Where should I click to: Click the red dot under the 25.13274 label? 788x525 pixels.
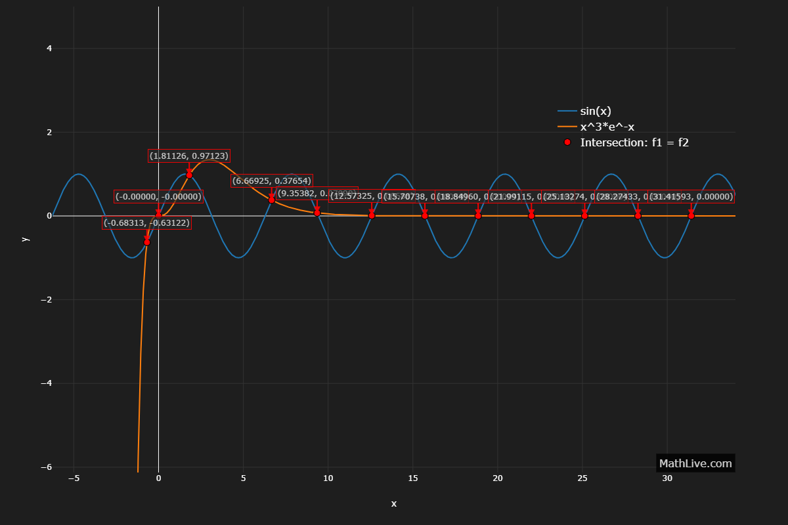(584, 216)
